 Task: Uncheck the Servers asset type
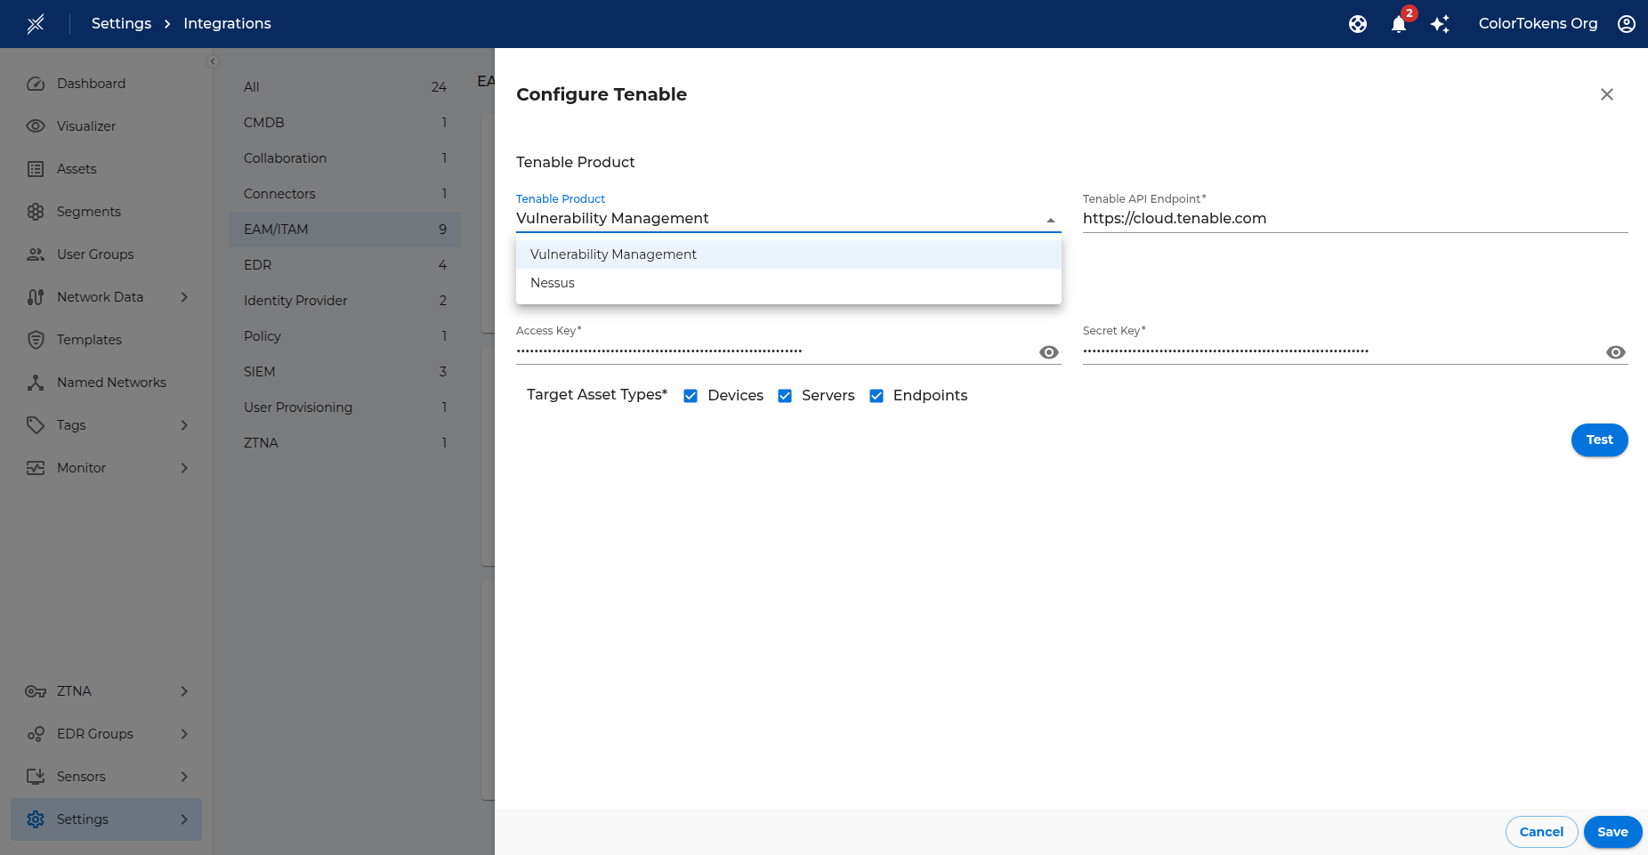(x=785, y=396)
